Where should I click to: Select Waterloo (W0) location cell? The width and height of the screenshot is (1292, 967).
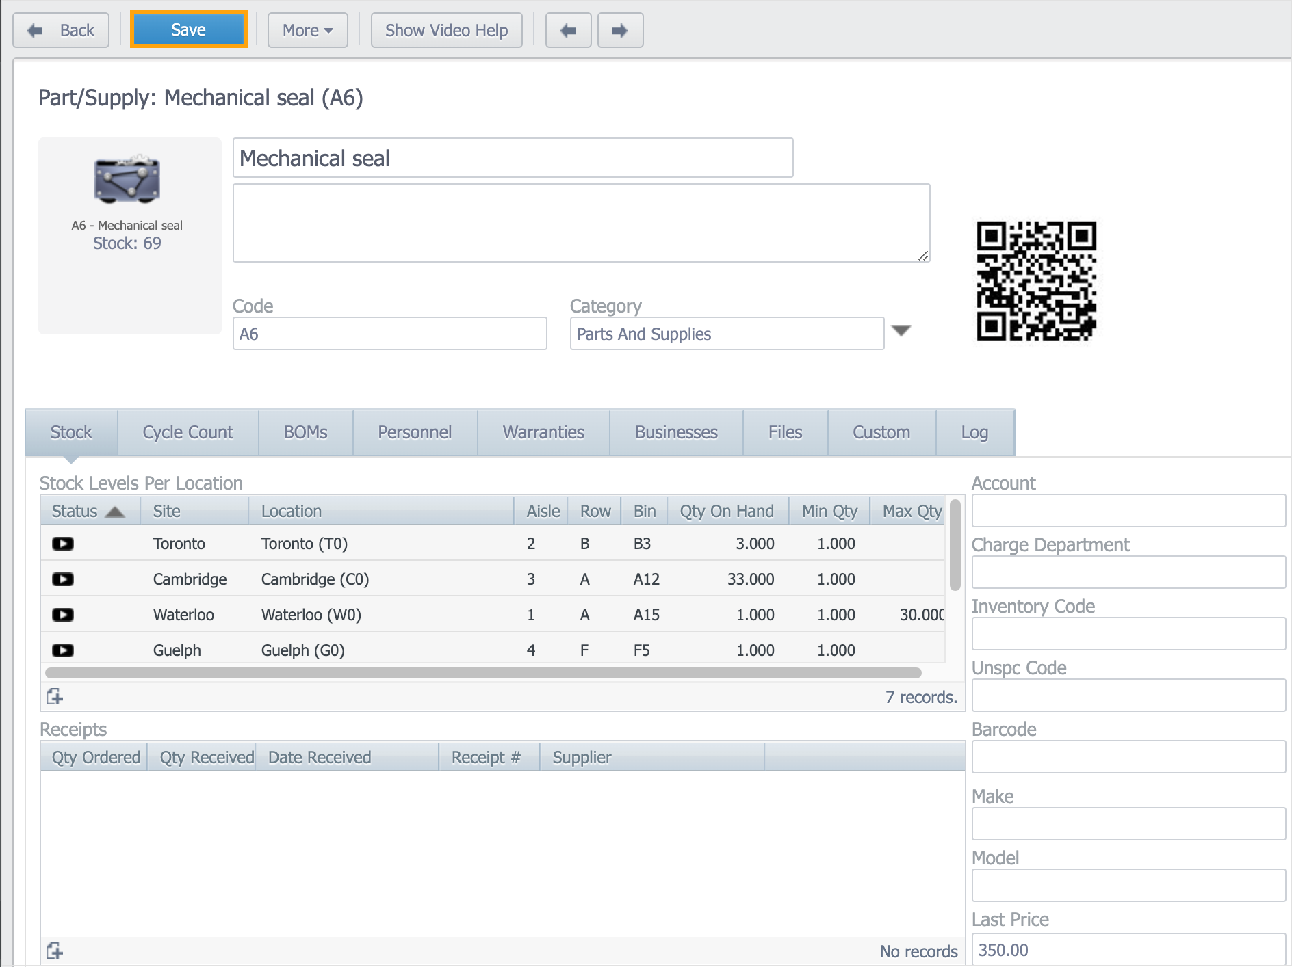tap(311, 615)
